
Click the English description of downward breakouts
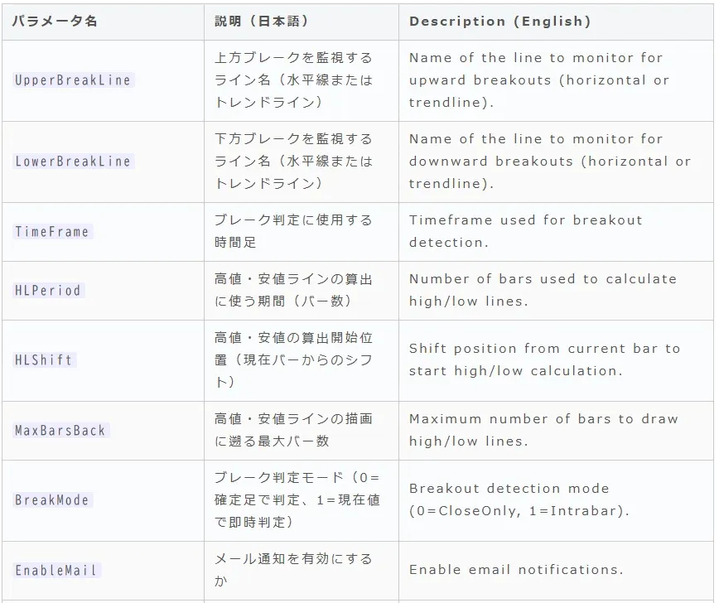(549, 162)
